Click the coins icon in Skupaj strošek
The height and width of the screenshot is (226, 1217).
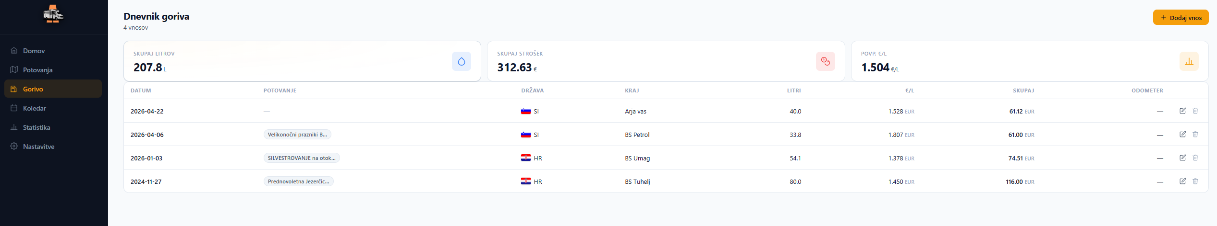click(825, 61)
